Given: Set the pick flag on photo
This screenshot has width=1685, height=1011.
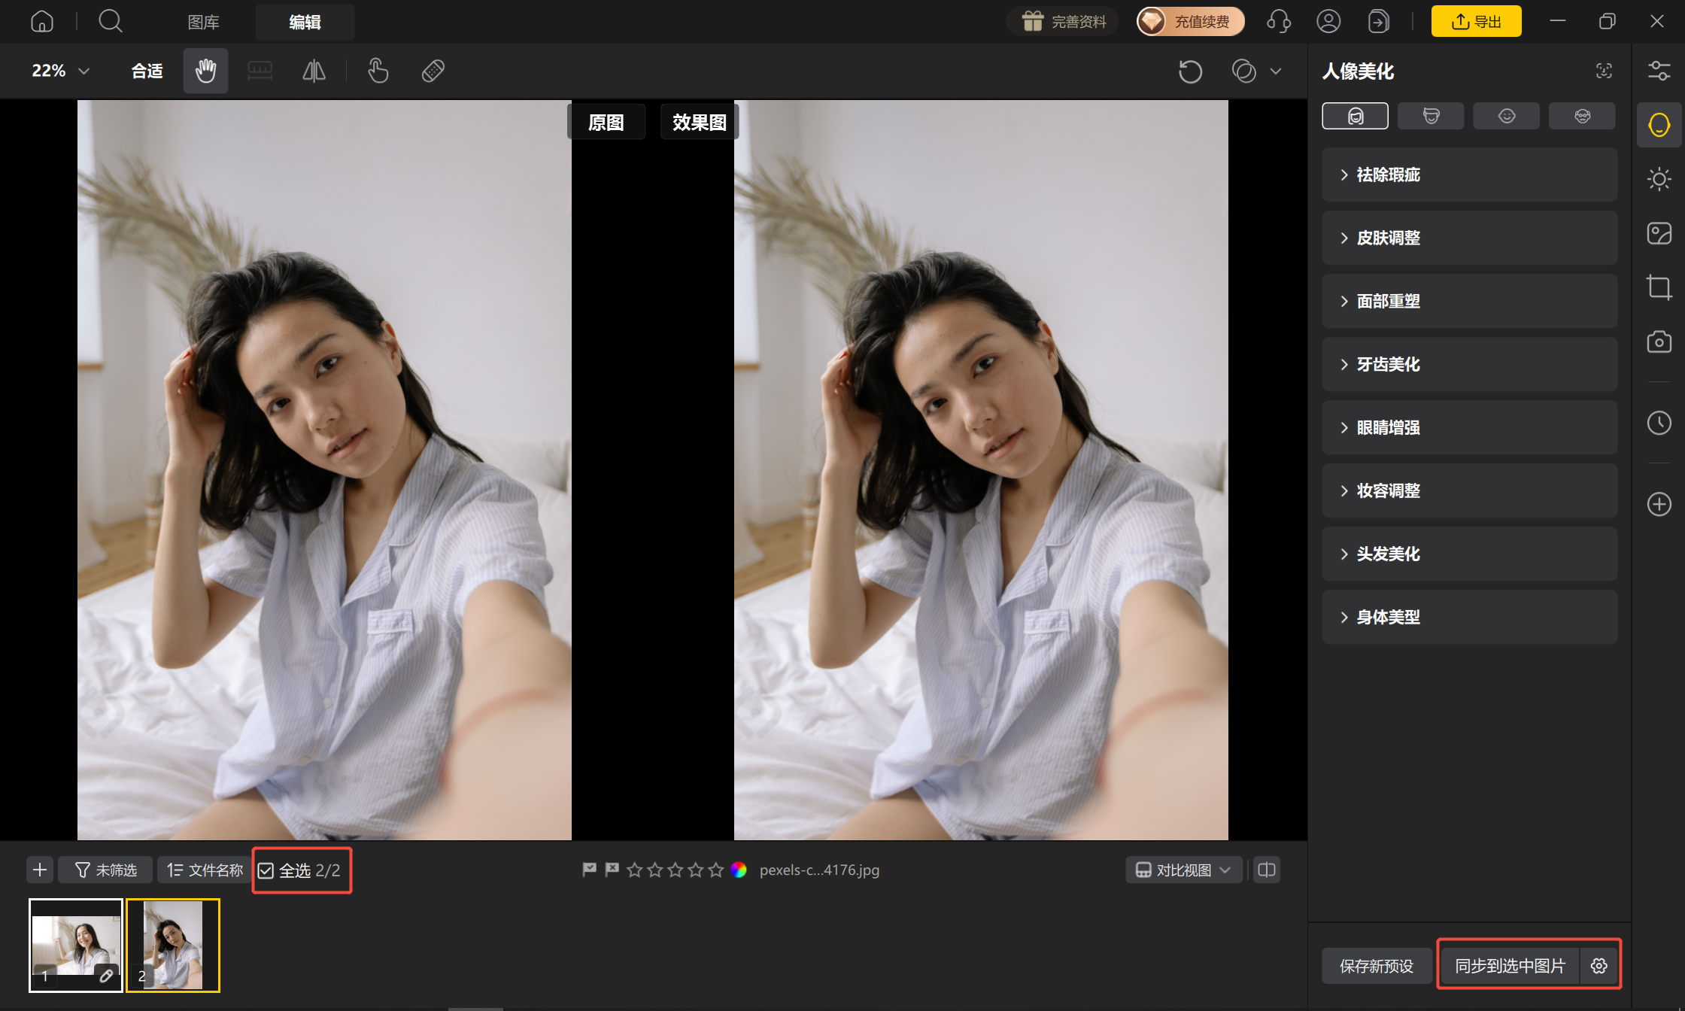Looking at the screenshot, I should [590, 870].
